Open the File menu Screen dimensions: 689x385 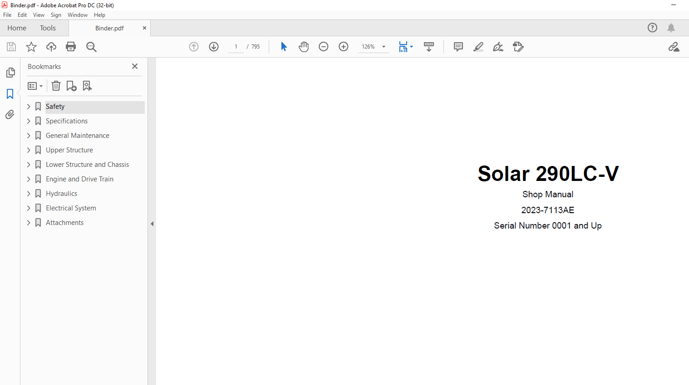pos(7,15)
